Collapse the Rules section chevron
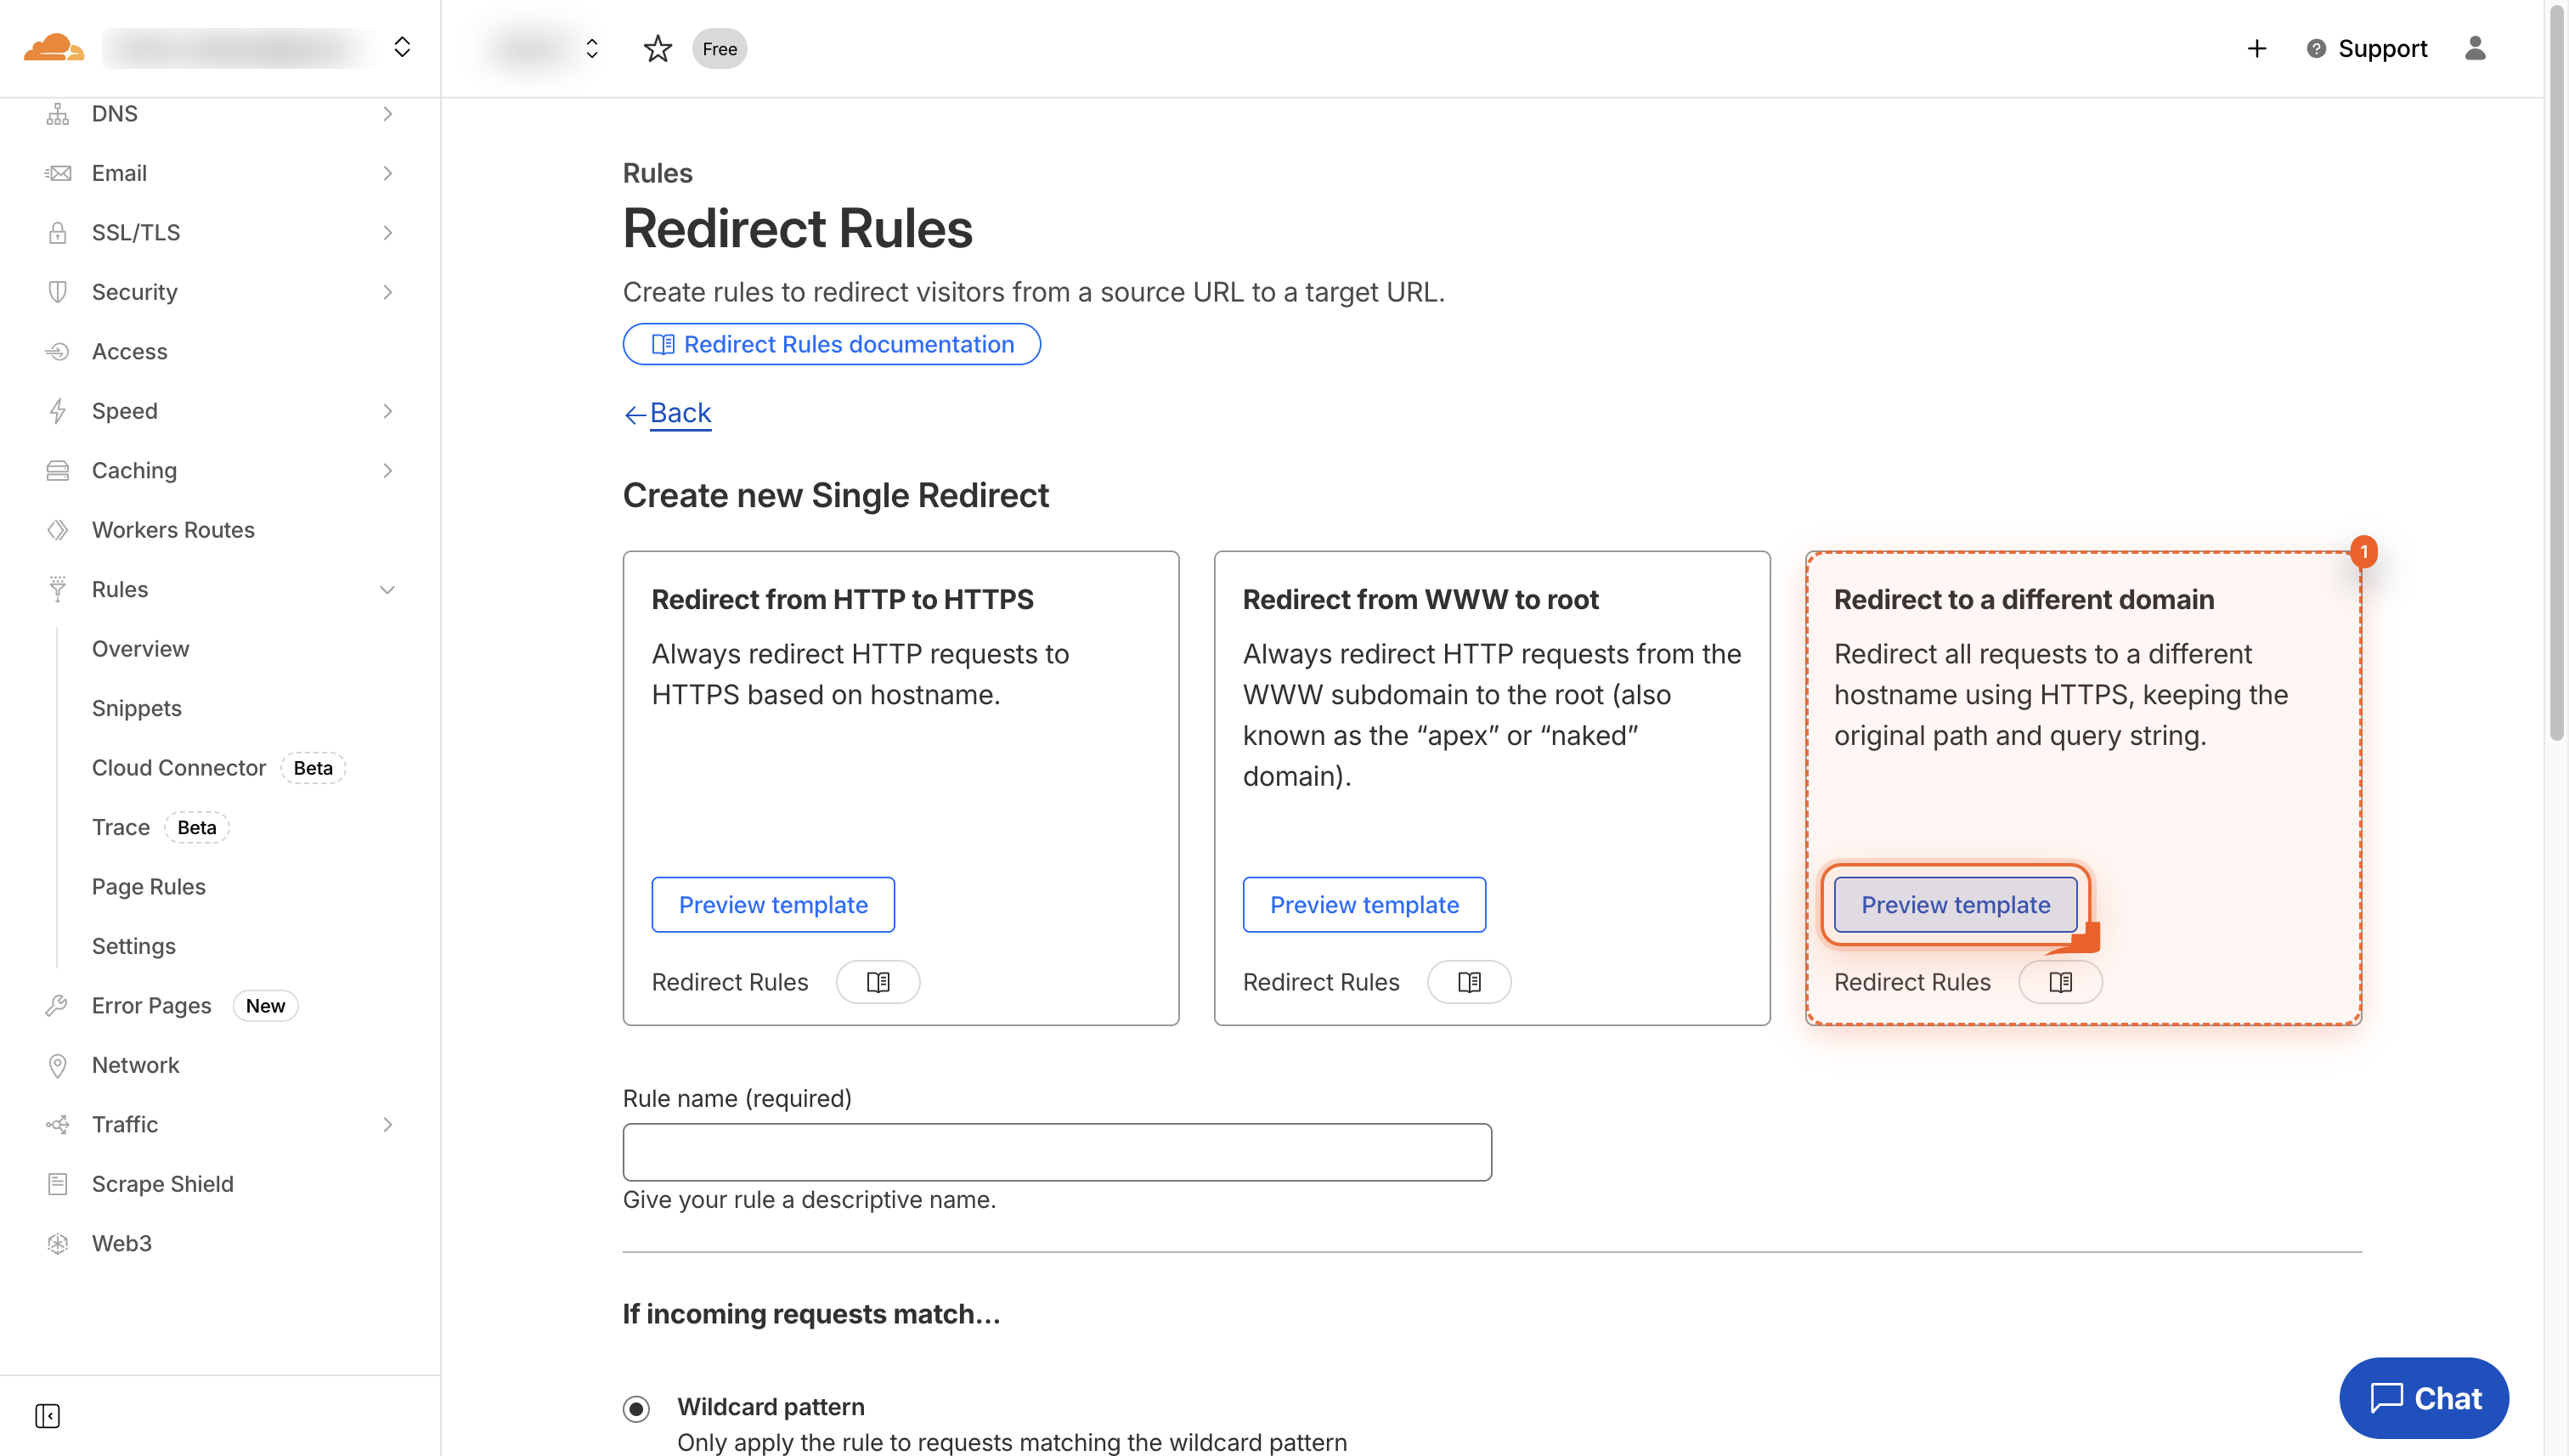The height and width of the screenshot is (1456, 2569). (x=388, y=589)
